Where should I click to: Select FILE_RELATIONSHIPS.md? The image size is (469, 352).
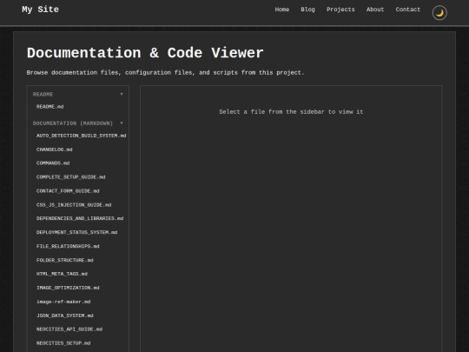coord(68,246)
